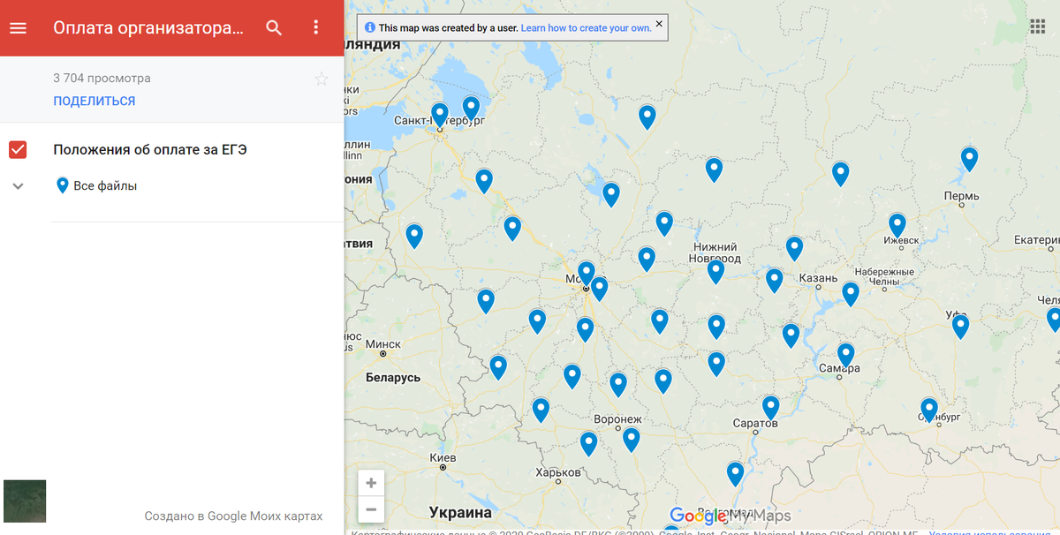The height and width of the screenshot is (535, 1060).
Task: Click the ПОДЕЛИТЬСЯ share link
Action: (95, 101)
